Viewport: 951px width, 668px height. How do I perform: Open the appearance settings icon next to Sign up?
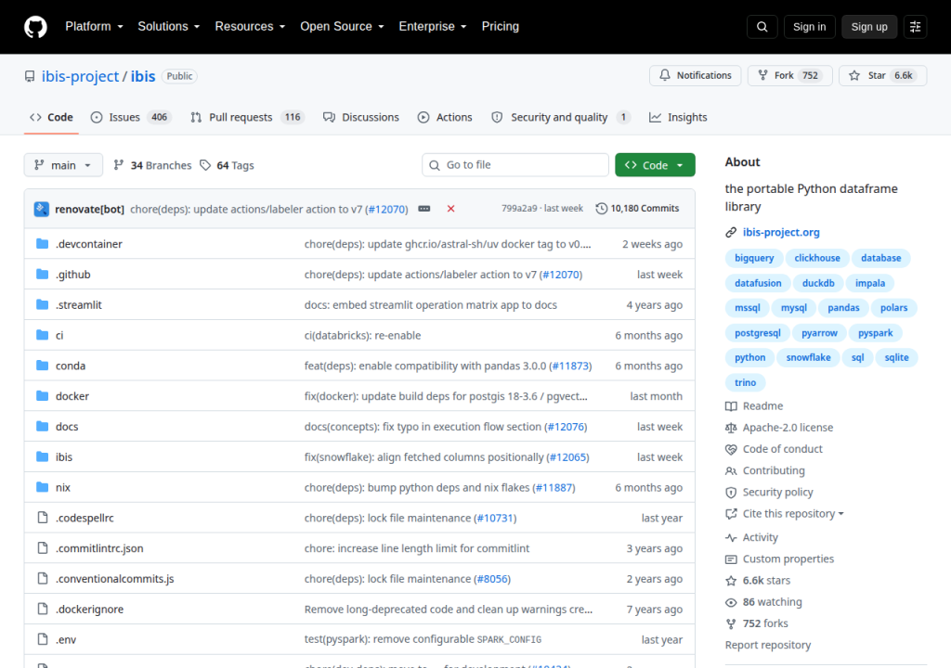coord(915,27)
